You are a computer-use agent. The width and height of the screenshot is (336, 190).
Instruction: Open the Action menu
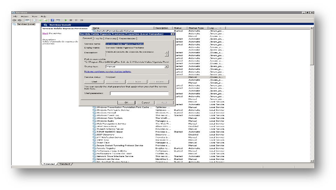click(25, 16)
